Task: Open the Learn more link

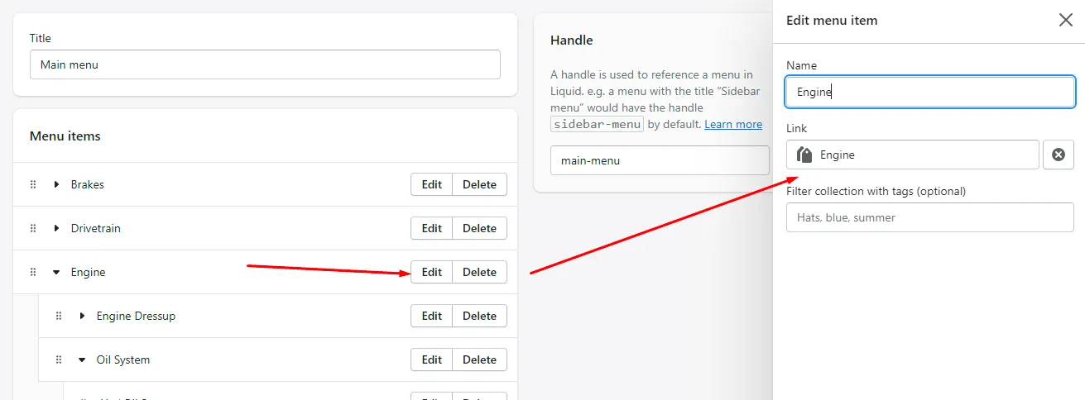Action: 732,124
